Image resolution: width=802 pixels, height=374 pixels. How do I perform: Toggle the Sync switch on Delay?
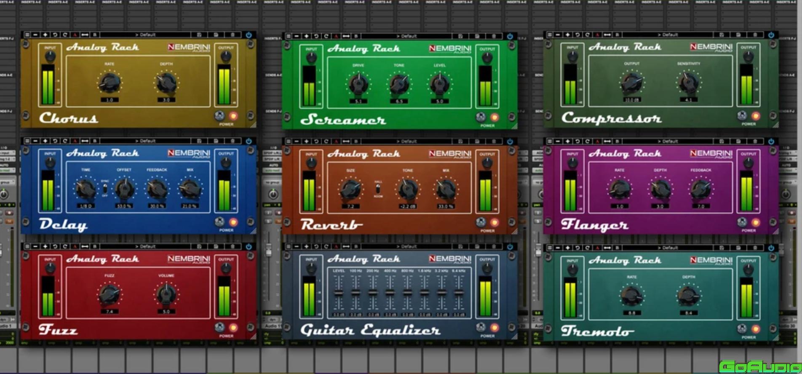click(x=105, y=188)
